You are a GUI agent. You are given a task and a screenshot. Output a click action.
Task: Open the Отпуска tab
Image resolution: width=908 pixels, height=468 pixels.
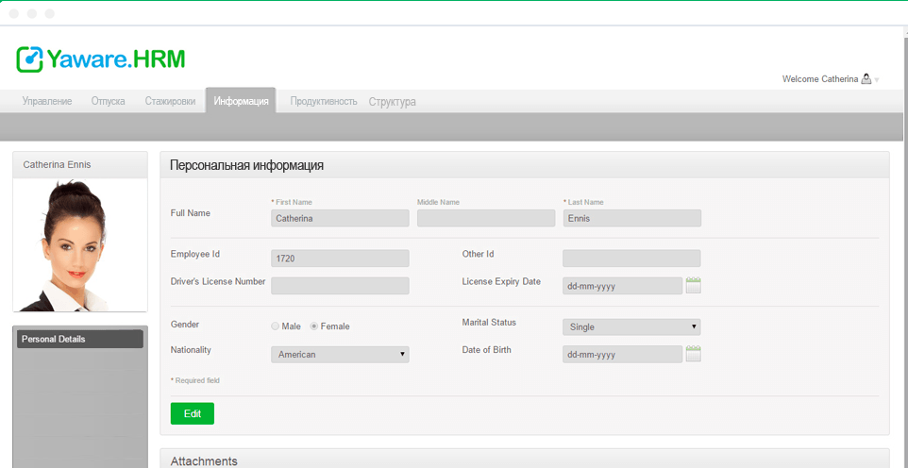click(x=108, y=101)
